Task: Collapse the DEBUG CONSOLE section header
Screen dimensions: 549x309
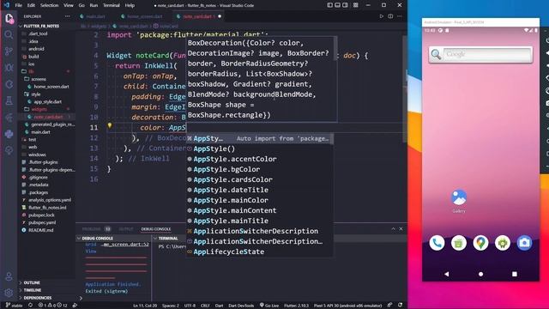Action: coord(97,239)
